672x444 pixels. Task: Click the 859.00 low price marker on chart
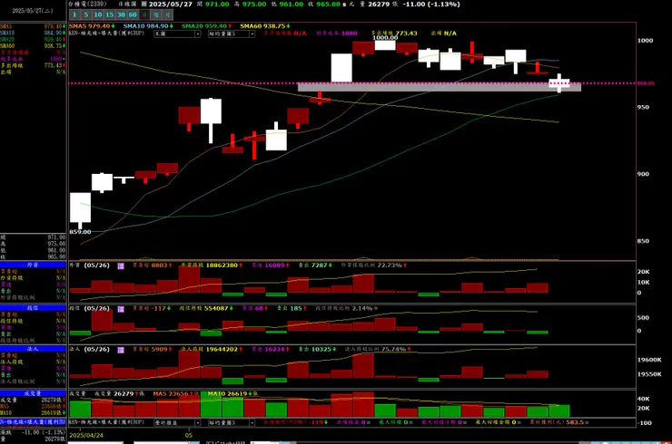tap(80, 232)
